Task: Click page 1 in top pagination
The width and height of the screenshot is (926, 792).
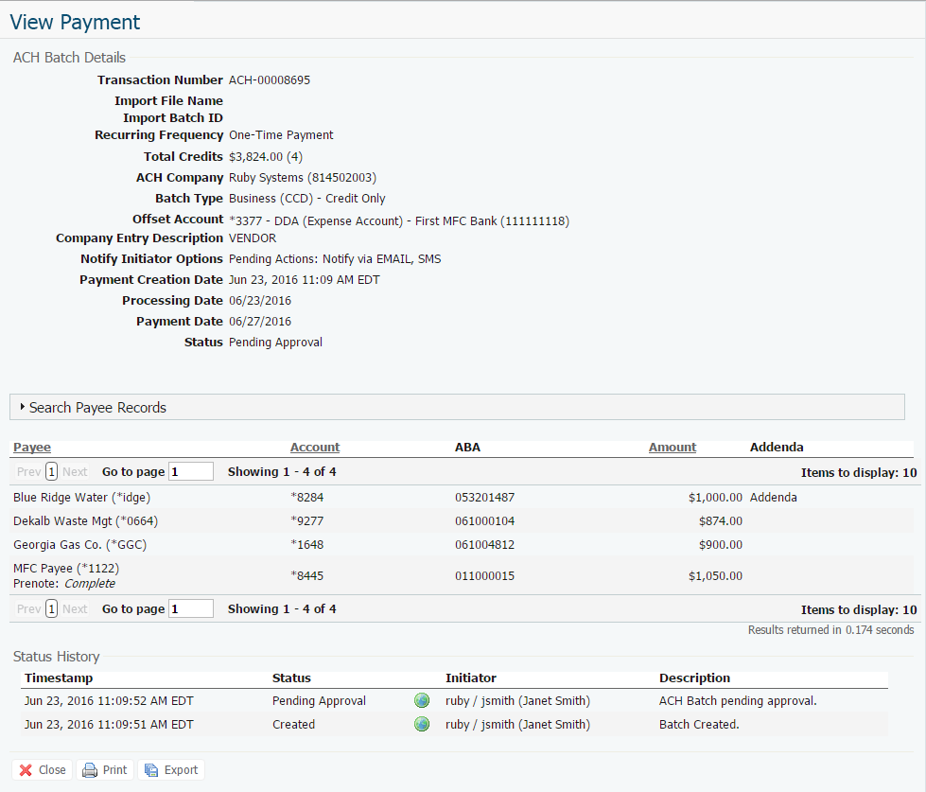Action: (x=52, y=471)
